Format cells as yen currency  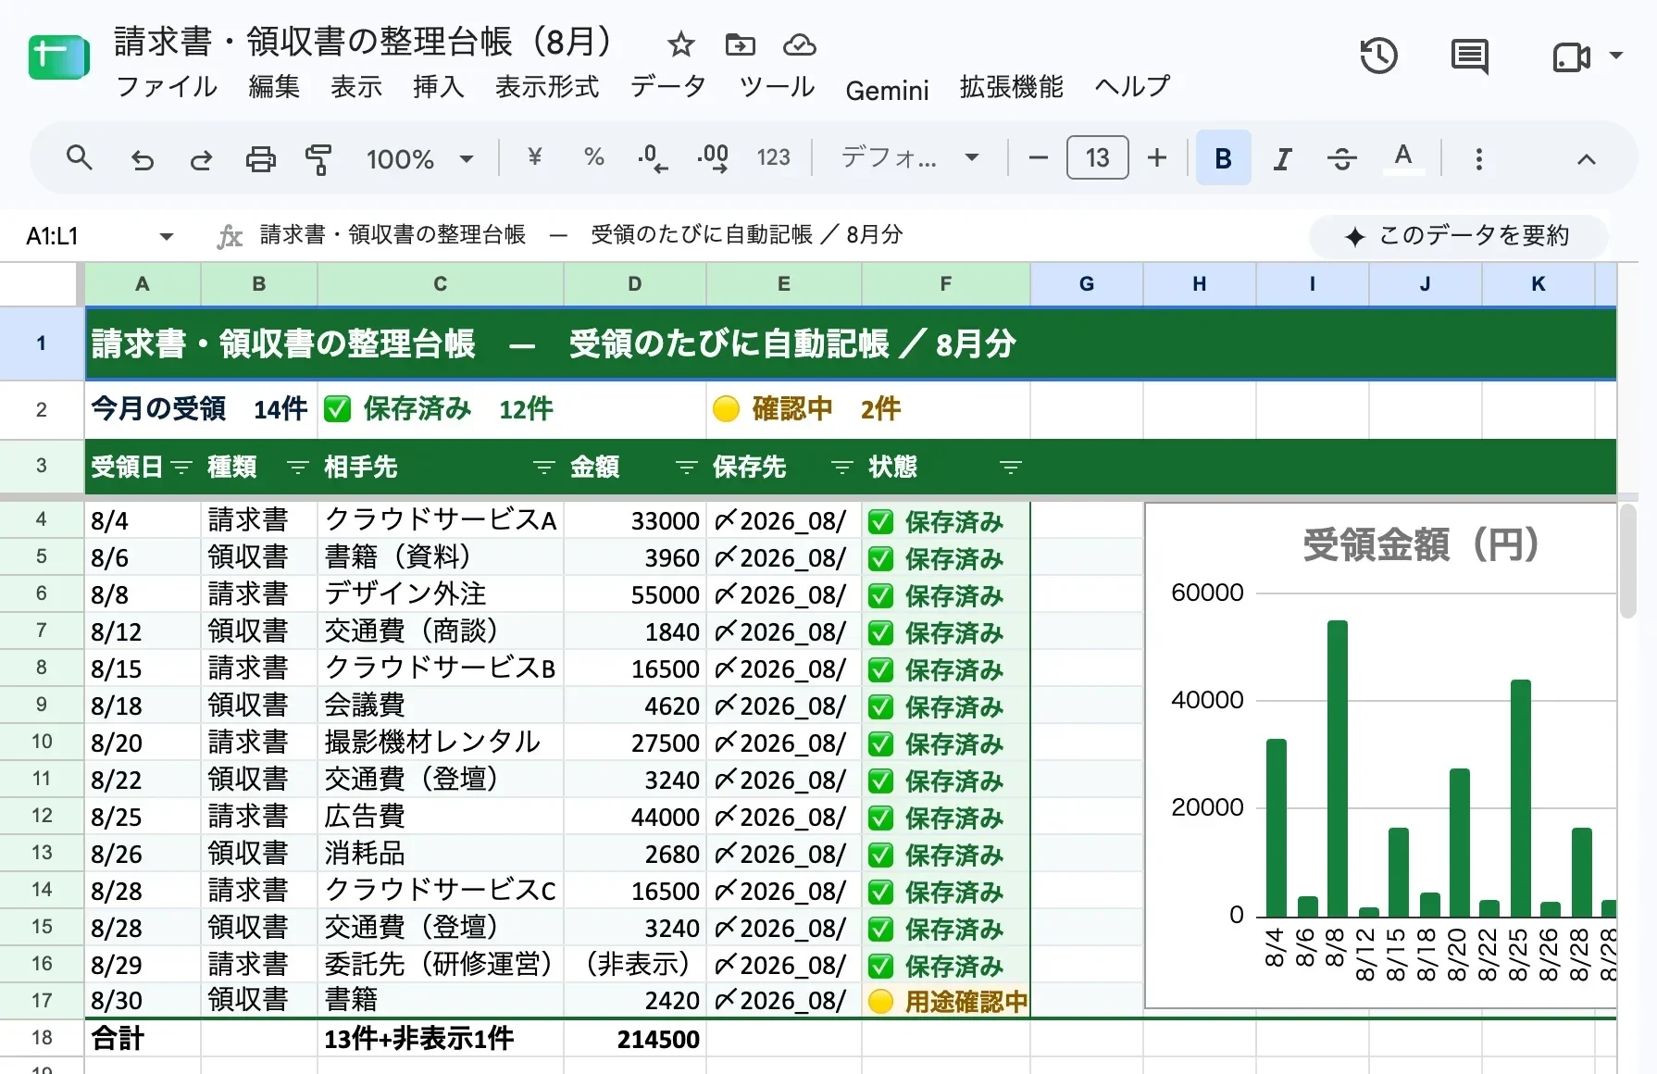(534, 157)
